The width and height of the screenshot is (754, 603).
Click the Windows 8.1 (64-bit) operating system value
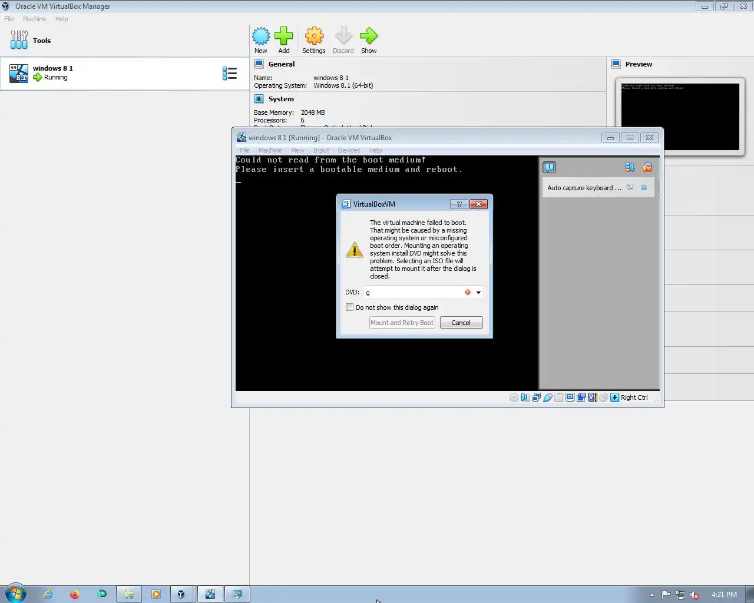pos(343,85)
